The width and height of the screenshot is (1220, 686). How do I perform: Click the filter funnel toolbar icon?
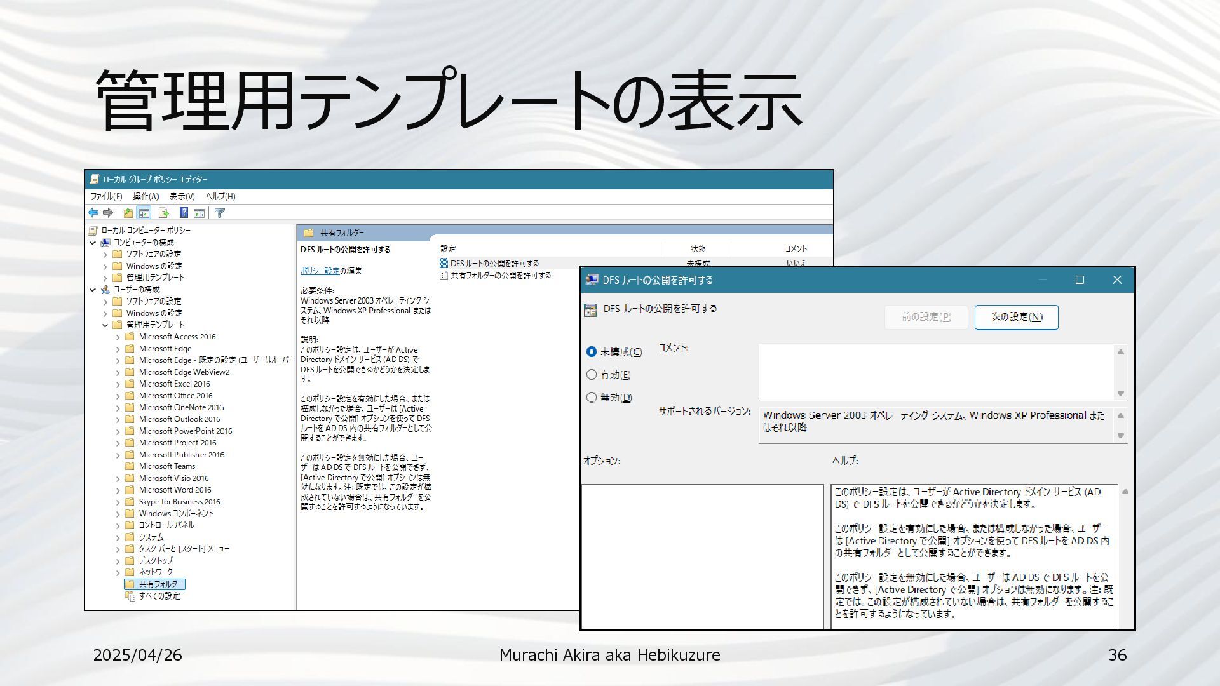click(x=220, y=213)
